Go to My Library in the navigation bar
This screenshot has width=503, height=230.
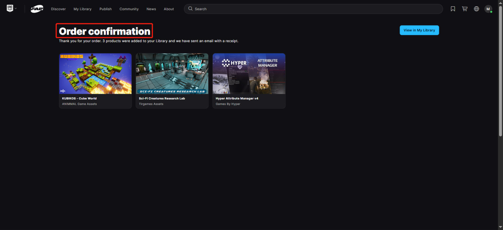tap(83, 9)
